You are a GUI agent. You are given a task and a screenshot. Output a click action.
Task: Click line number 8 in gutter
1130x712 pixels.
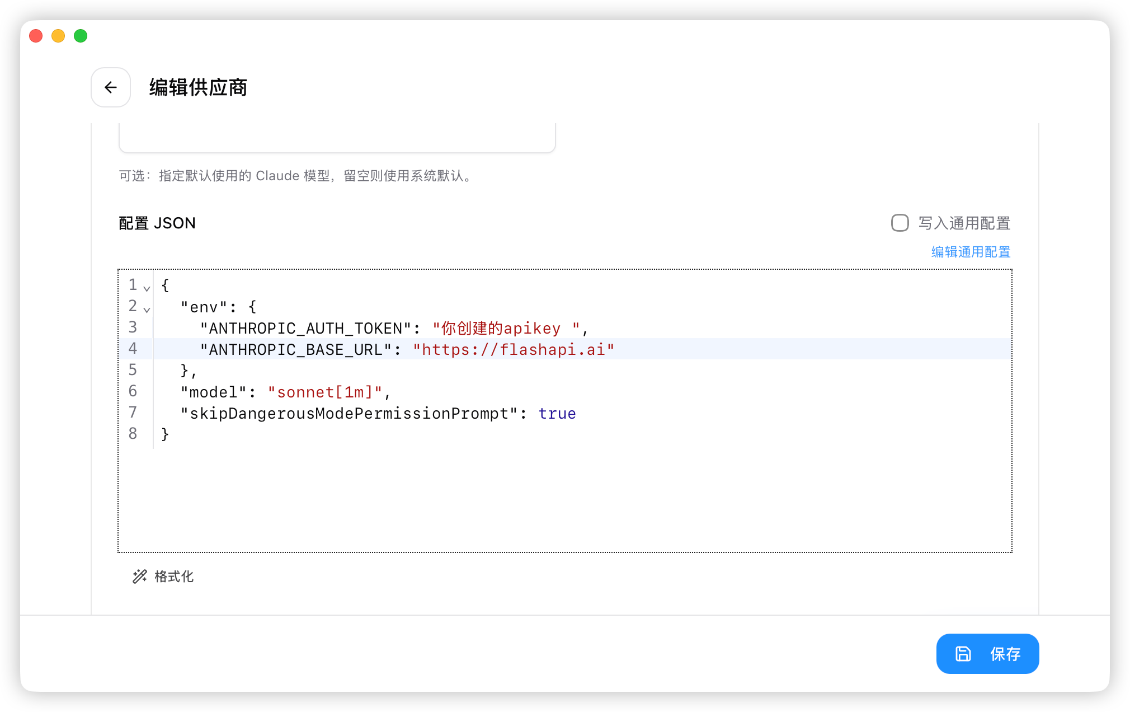tap(133, 434)
